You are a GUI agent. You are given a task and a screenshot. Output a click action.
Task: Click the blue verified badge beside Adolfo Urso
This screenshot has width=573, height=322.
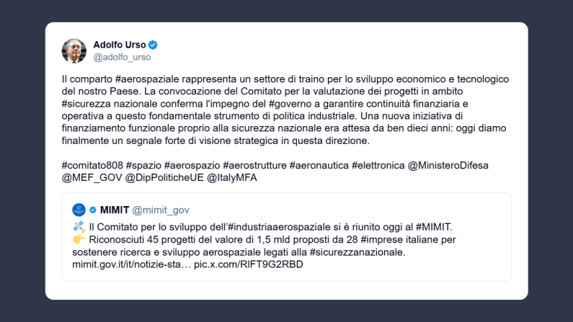(x=154, y=45)
